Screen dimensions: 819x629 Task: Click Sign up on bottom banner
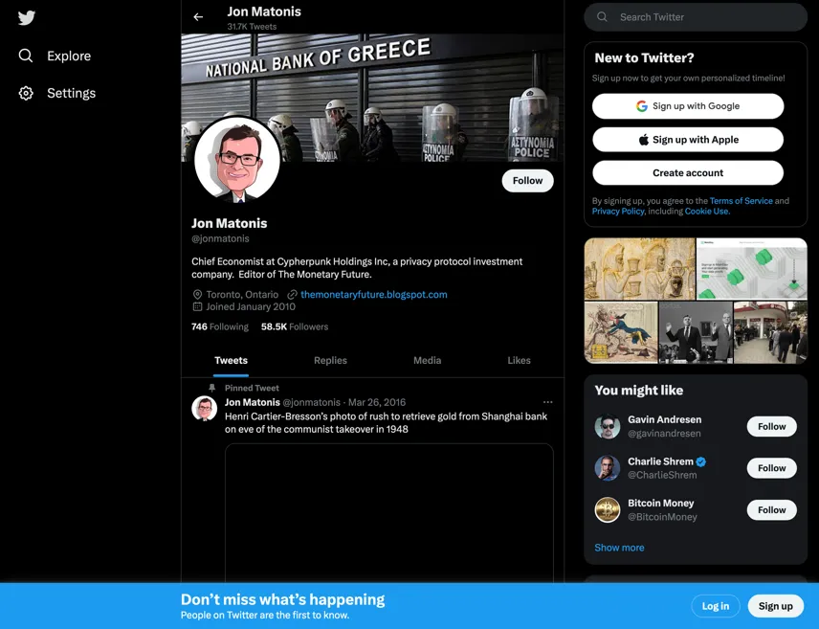point(775,606)
